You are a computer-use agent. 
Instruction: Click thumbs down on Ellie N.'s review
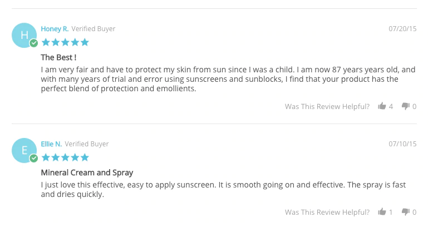[405, 212]
